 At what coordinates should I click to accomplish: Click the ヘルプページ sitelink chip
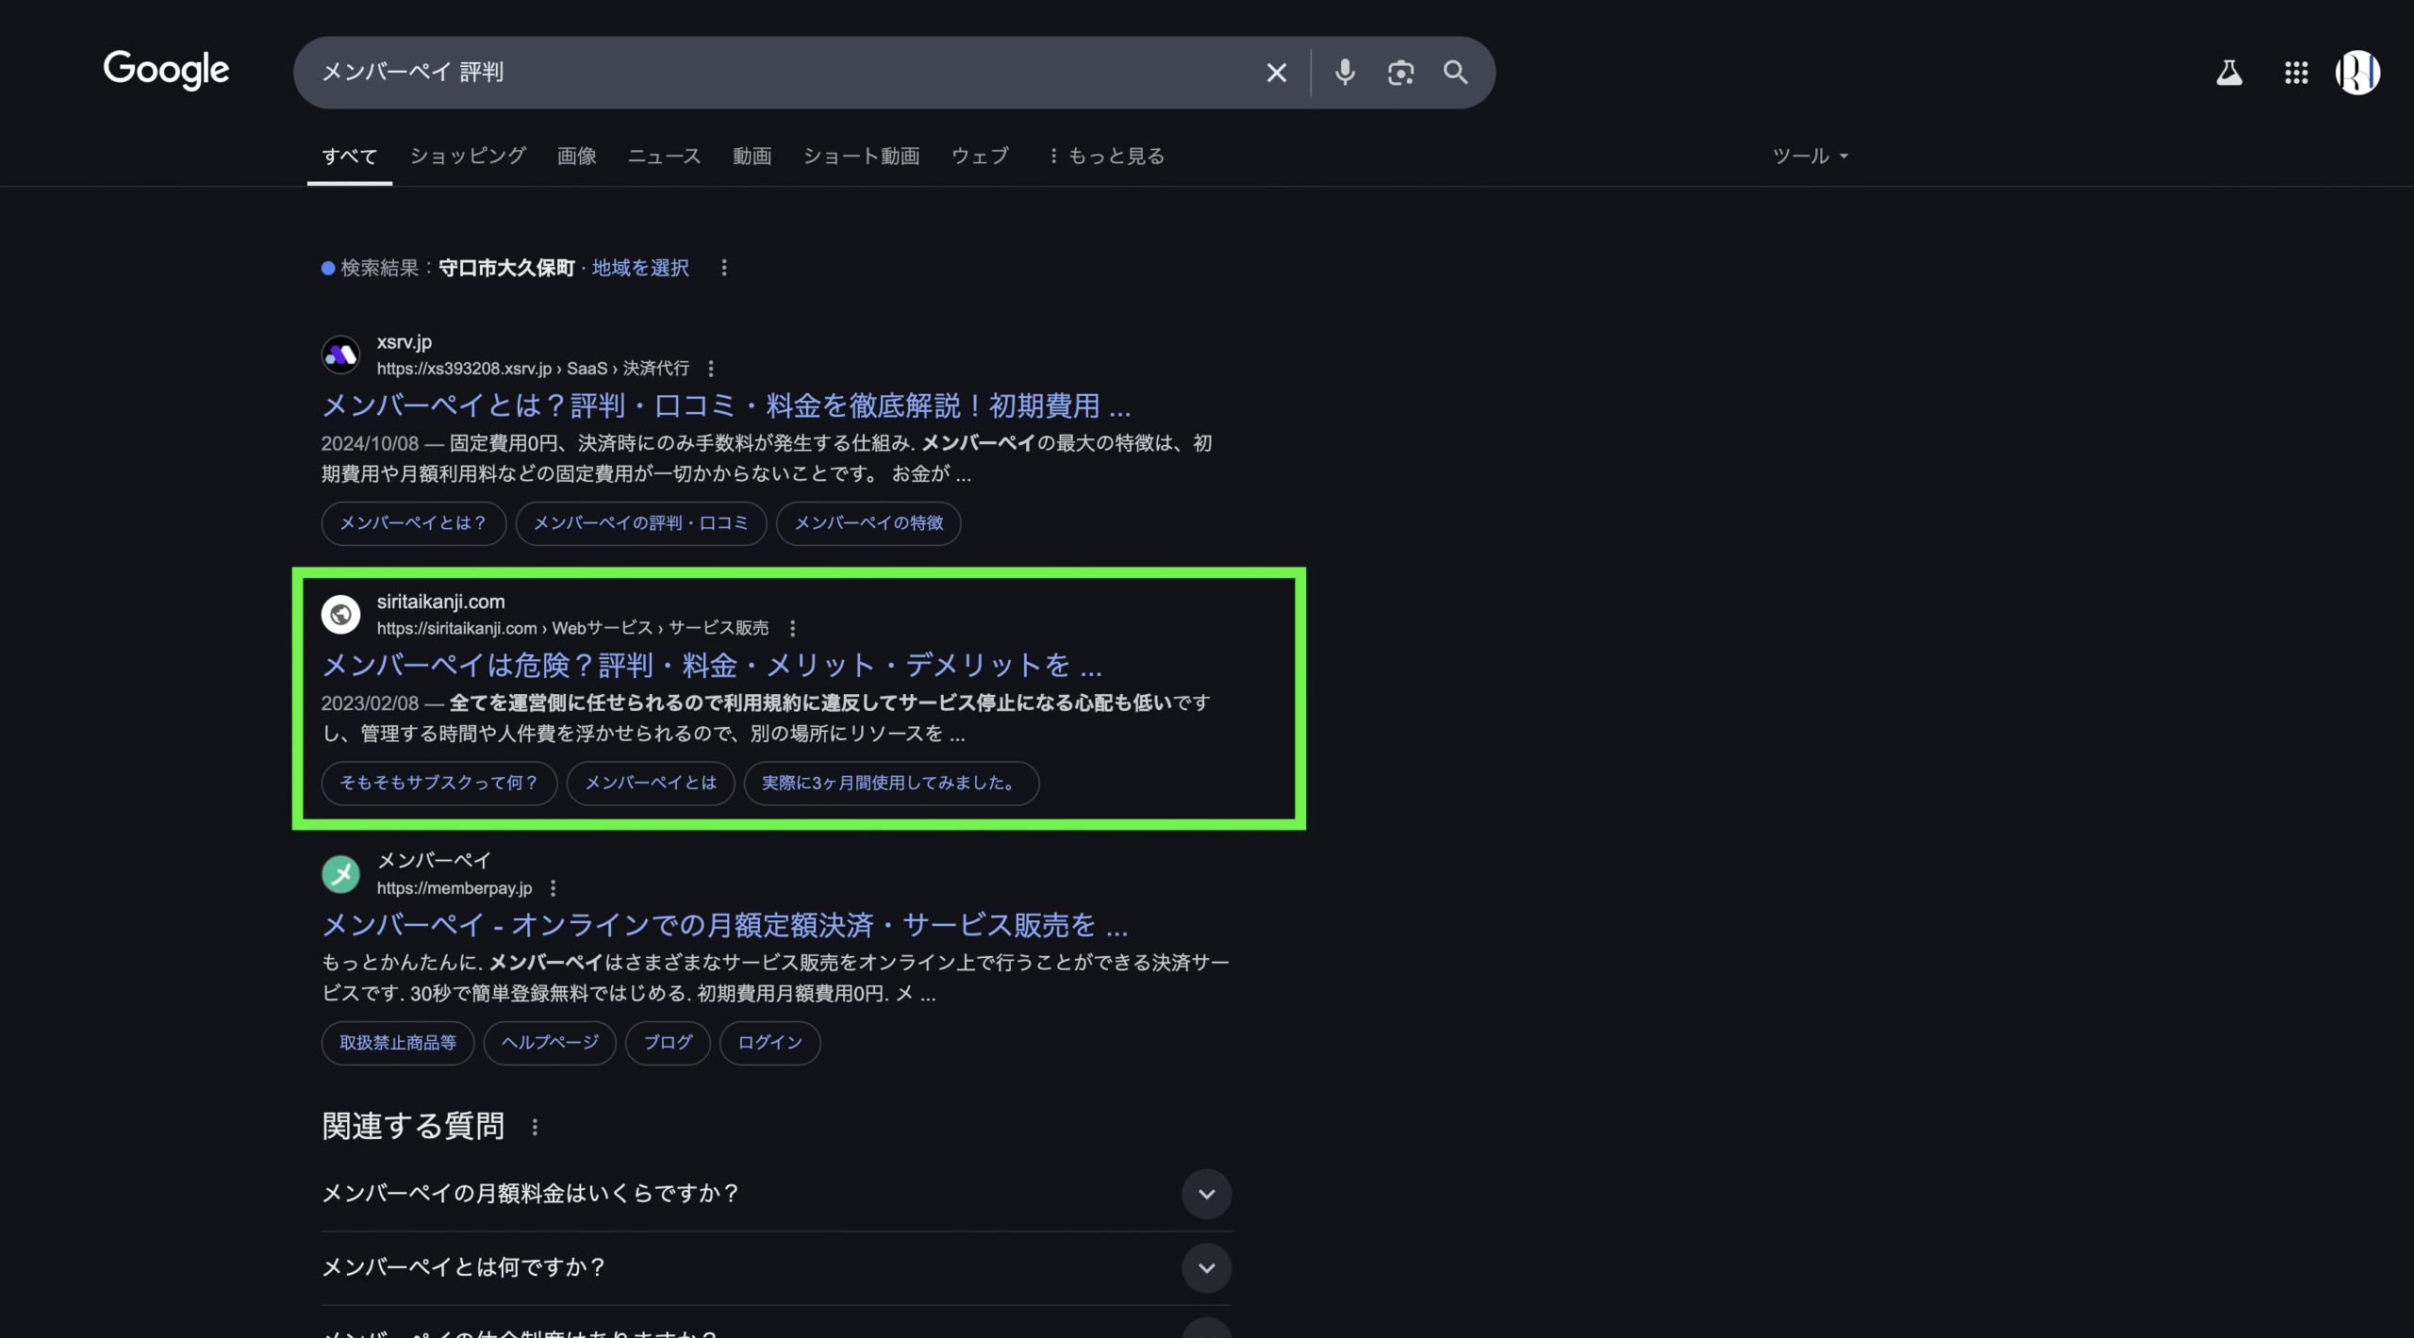[x=550, y=1043]
